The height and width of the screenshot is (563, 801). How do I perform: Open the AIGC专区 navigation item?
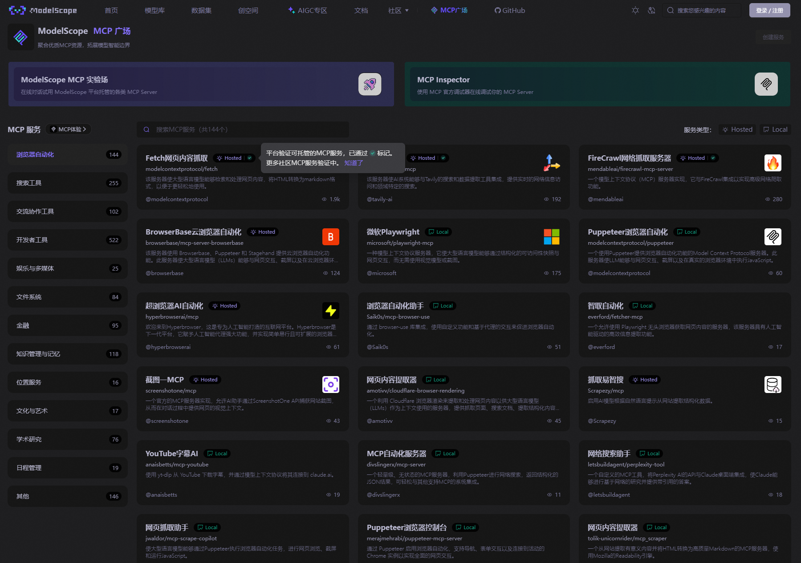tap(308, 10)
